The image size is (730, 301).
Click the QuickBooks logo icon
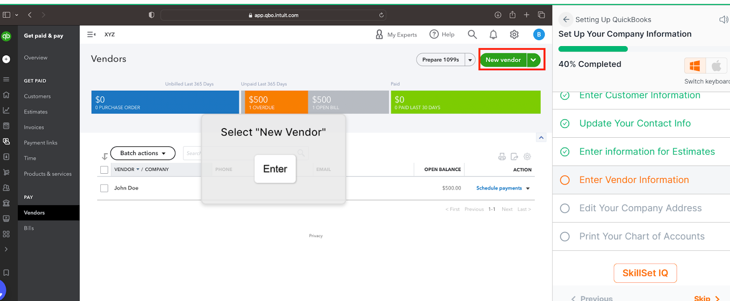(6, 36)
